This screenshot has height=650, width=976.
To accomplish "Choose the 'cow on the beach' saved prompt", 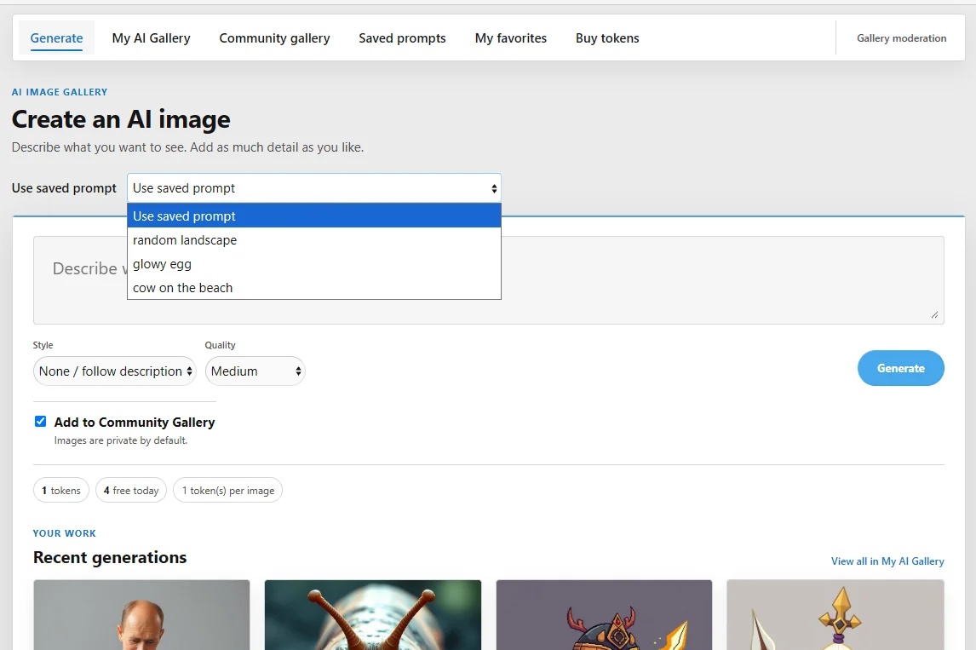I will tap(314, 288).
